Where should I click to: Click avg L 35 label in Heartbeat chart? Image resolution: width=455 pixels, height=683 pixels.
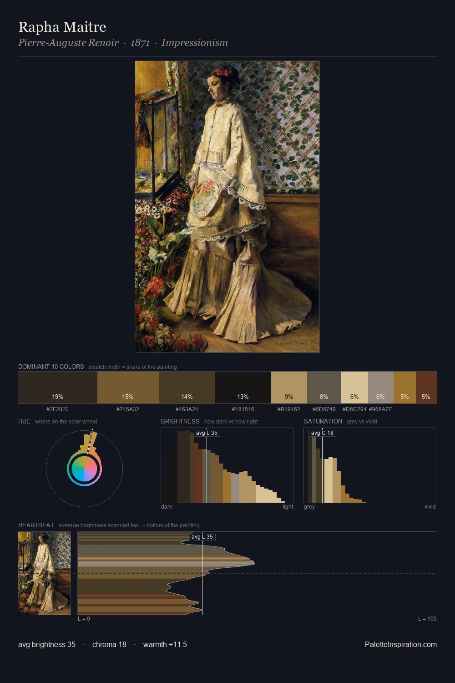202,537
